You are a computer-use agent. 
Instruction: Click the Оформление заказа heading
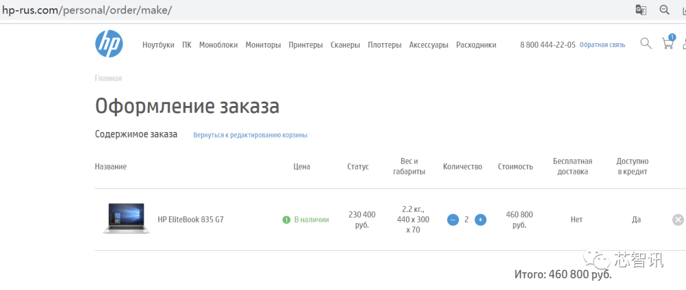point(187,106)
